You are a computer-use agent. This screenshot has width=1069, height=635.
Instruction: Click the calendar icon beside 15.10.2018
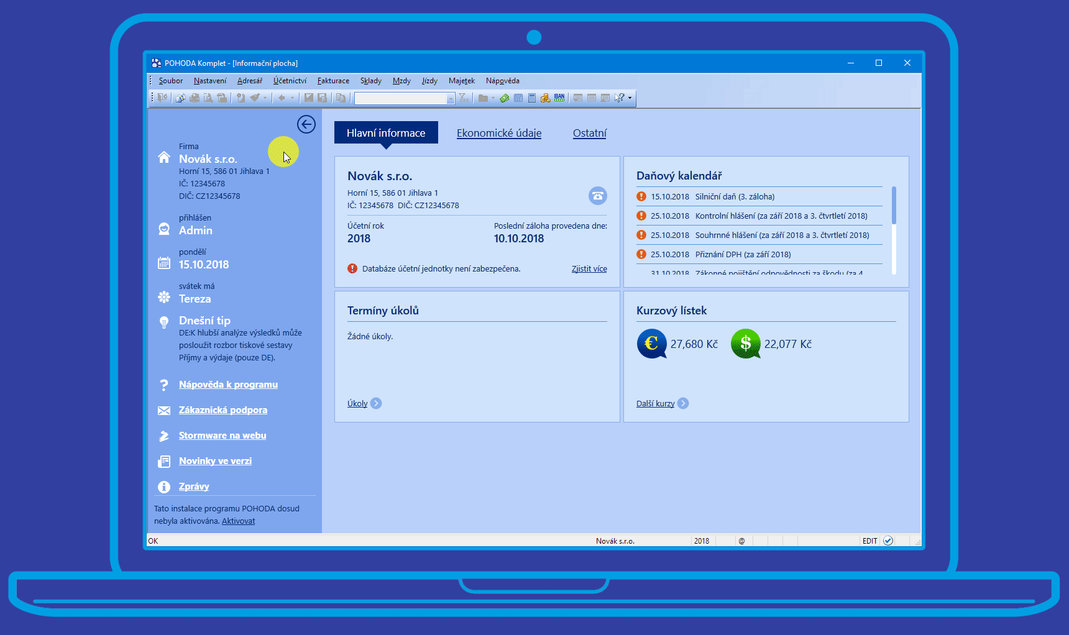point(164,263)
